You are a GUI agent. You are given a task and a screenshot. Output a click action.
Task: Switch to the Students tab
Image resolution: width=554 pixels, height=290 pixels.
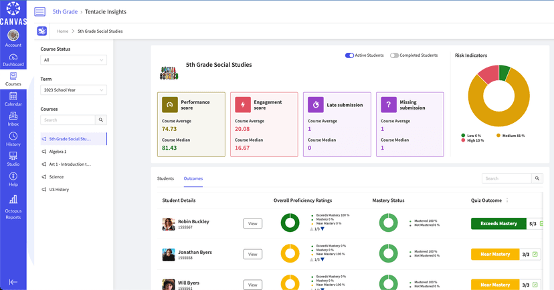[165, 178]
